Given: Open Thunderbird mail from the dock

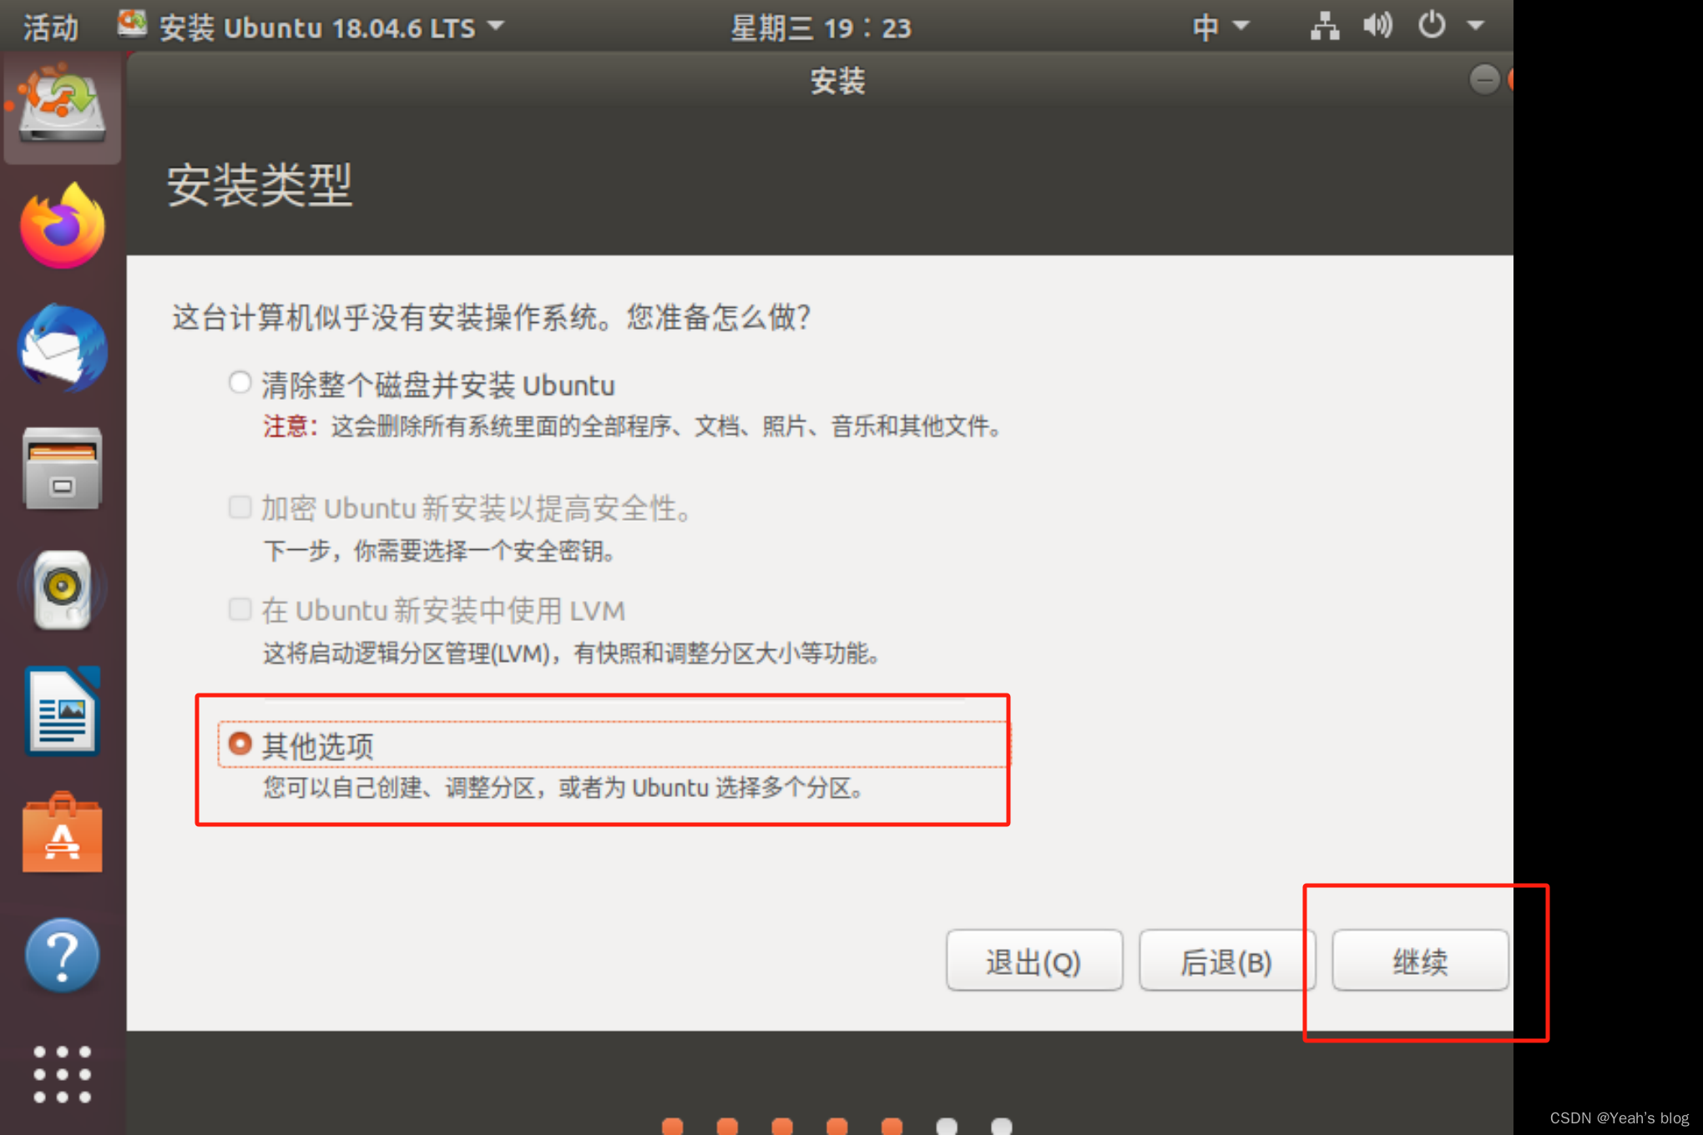Looking at the screenshot, I should pos(63,347).
